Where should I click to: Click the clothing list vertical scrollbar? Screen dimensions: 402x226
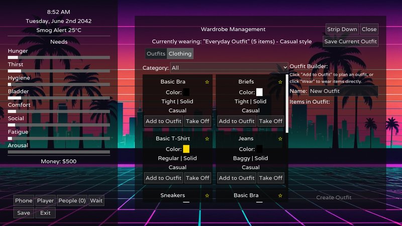pyautogui.click(x=287, y=103)
